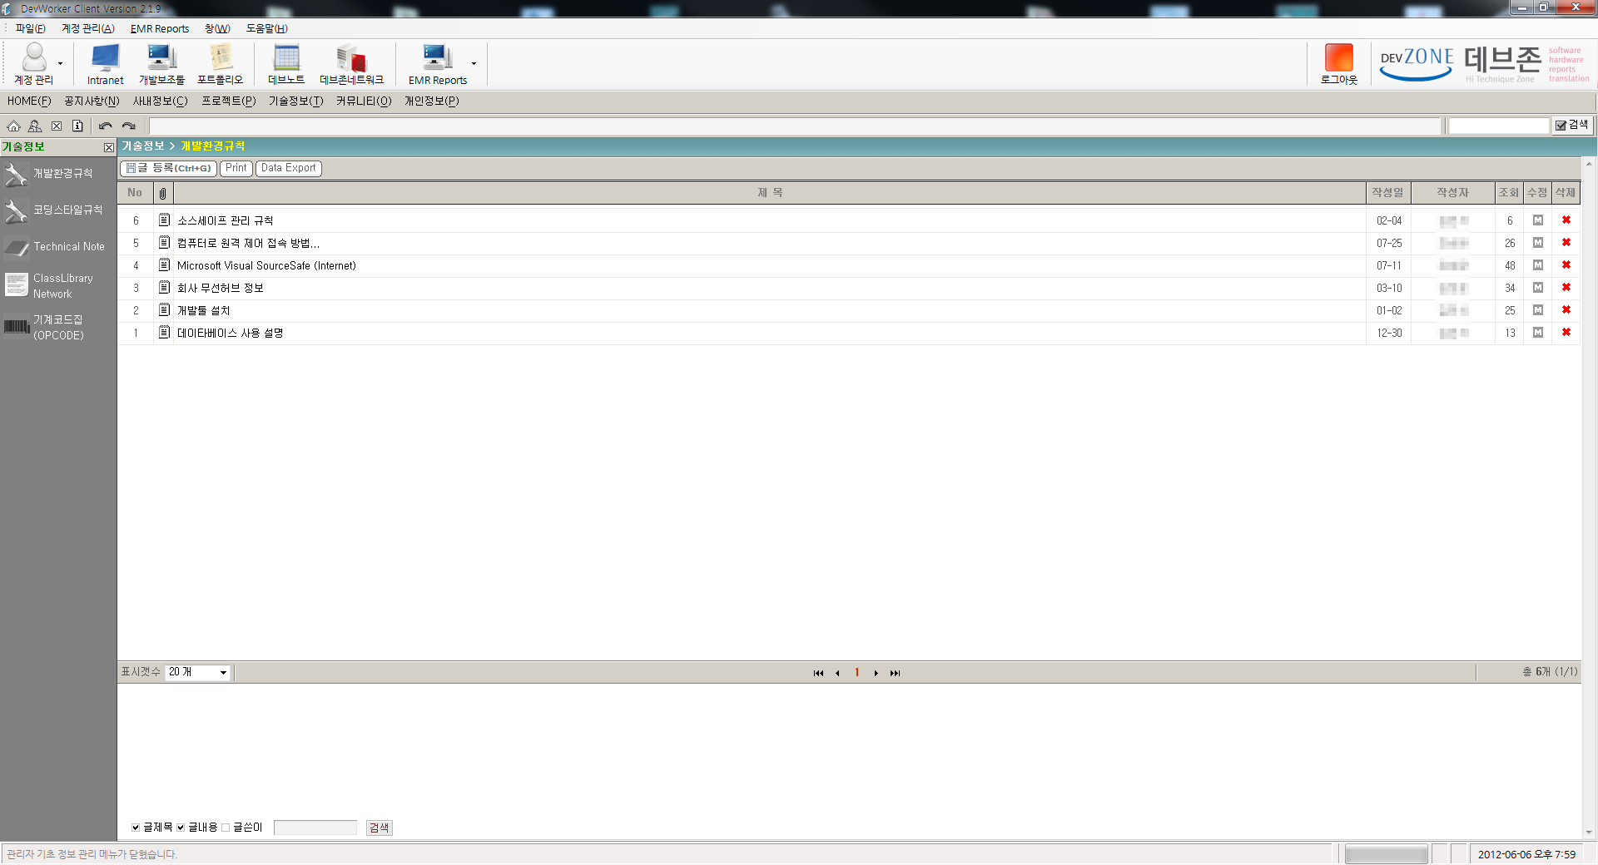
Task: Open the 기술정보(T) navigation menu
Action: point(295,101)
